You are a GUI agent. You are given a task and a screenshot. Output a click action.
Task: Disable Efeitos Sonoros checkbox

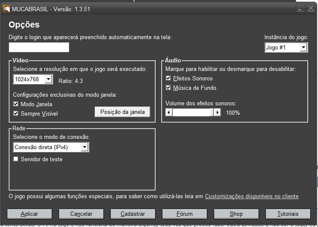point(168,78)
